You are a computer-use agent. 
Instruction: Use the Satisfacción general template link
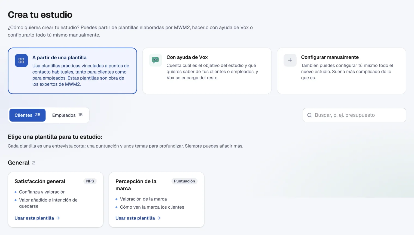click(x=37, y=218)
